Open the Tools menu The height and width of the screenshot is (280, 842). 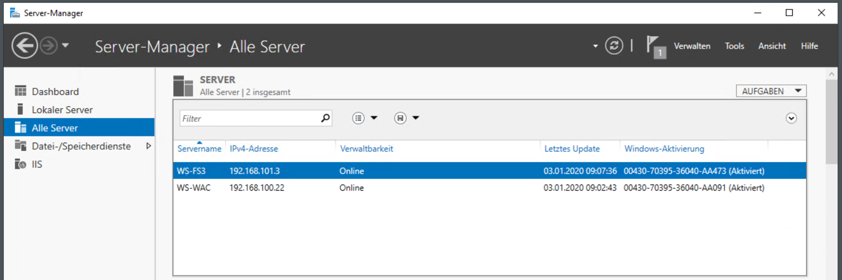click(x=734, y=46)
